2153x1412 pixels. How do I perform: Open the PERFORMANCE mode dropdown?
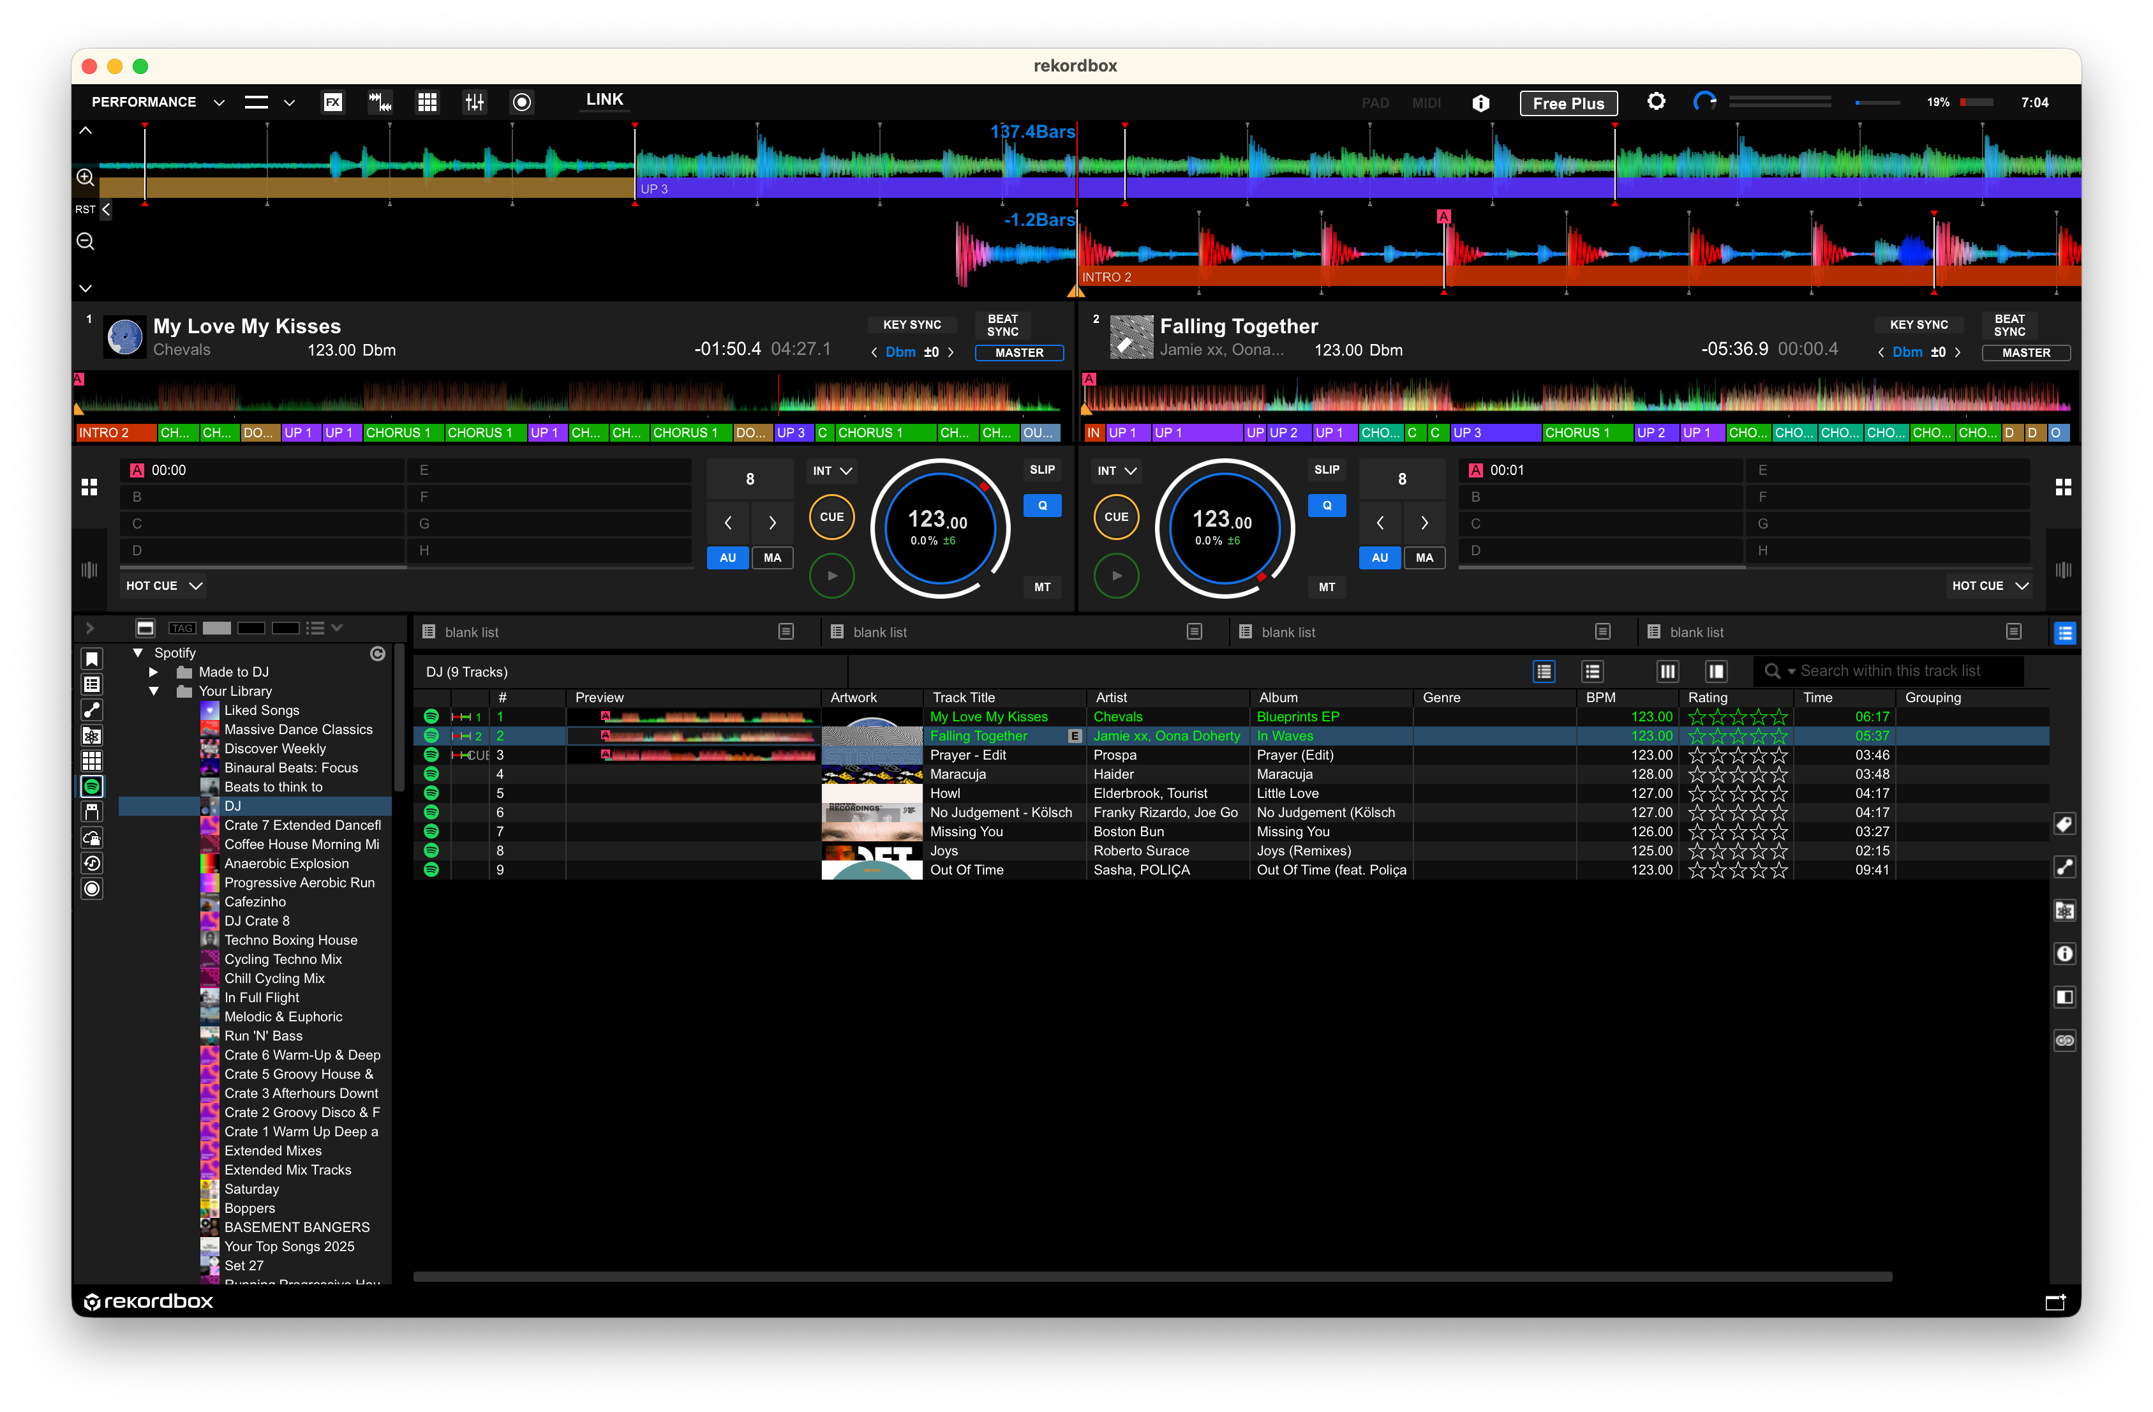point(218,101)
